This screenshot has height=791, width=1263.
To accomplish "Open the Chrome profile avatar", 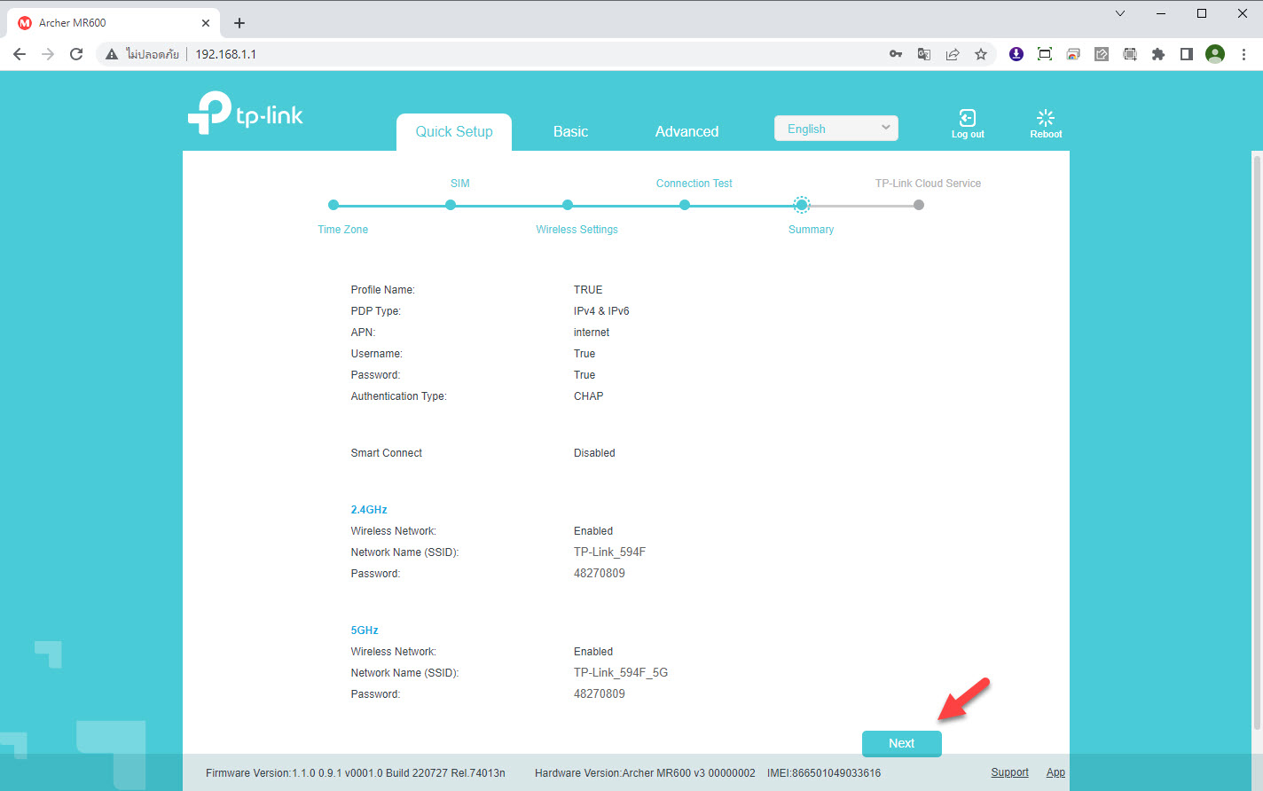I will pos(1215,54).
